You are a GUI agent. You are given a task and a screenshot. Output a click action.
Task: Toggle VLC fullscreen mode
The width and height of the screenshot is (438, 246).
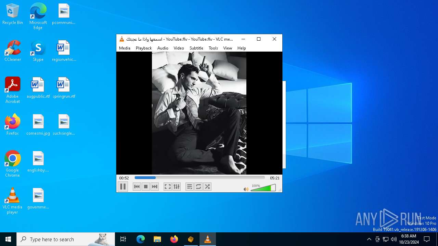pos(168,187)
